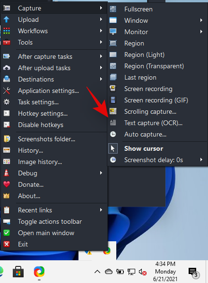This screenshot has width=208, height=283.
Task: Expand the Window capture submenu arrow
Action: pyautogui.click(x=201, y=20)
